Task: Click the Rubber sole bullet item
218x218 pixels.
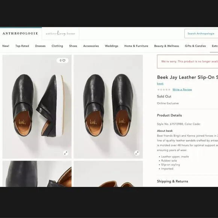Action: point(169,160)
